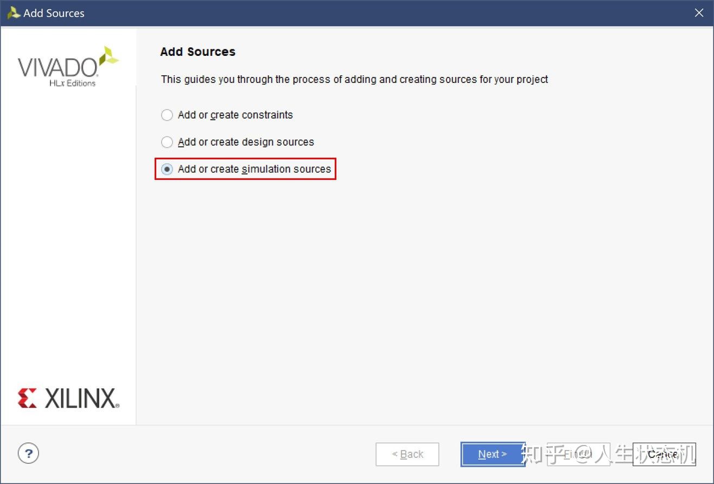This screenshot has height=484, width=714.
Task: Click the wizard description sentence
Action: pos(354,80)
